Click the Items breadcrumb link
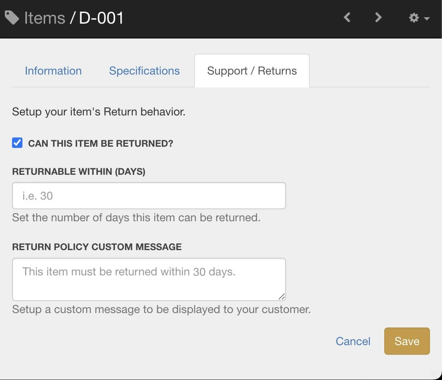Image resolution: width=442 pixels, height=380 pixels. pos(45,18)
